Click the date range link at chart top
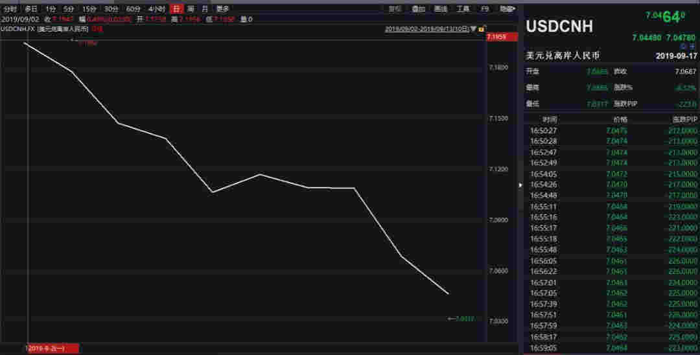Image resolution: width=700 pixels, height=355 pixels. (x=426, y=29)
